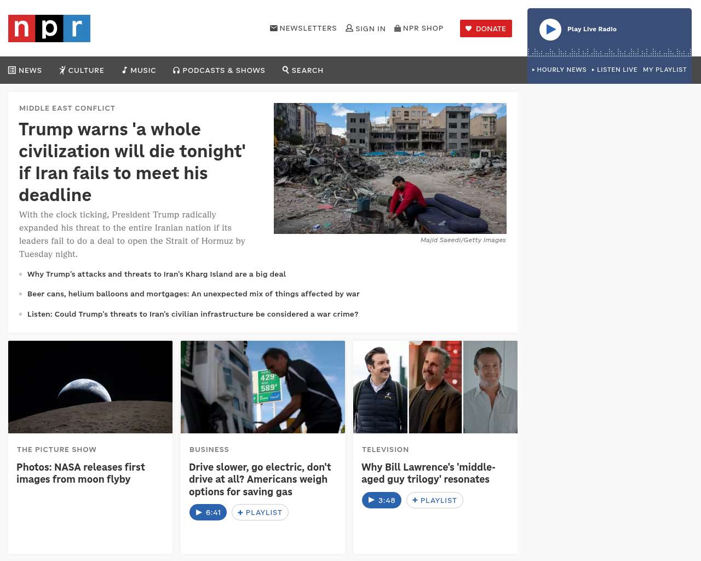Expand the Hourly News stream

[559, 70]
